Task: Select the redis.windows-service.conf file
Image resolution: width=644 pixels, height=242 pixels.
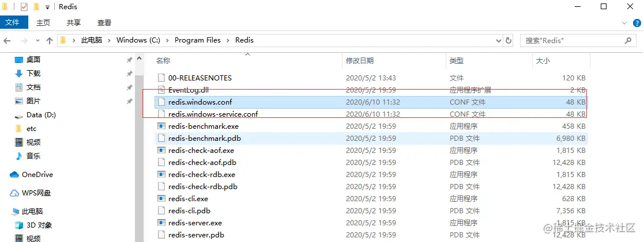Action: tap(213, 114)
